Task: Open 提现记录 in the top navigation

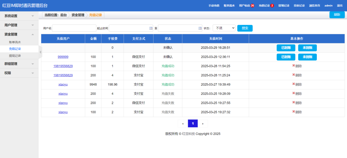Action: tap(284, 6)
